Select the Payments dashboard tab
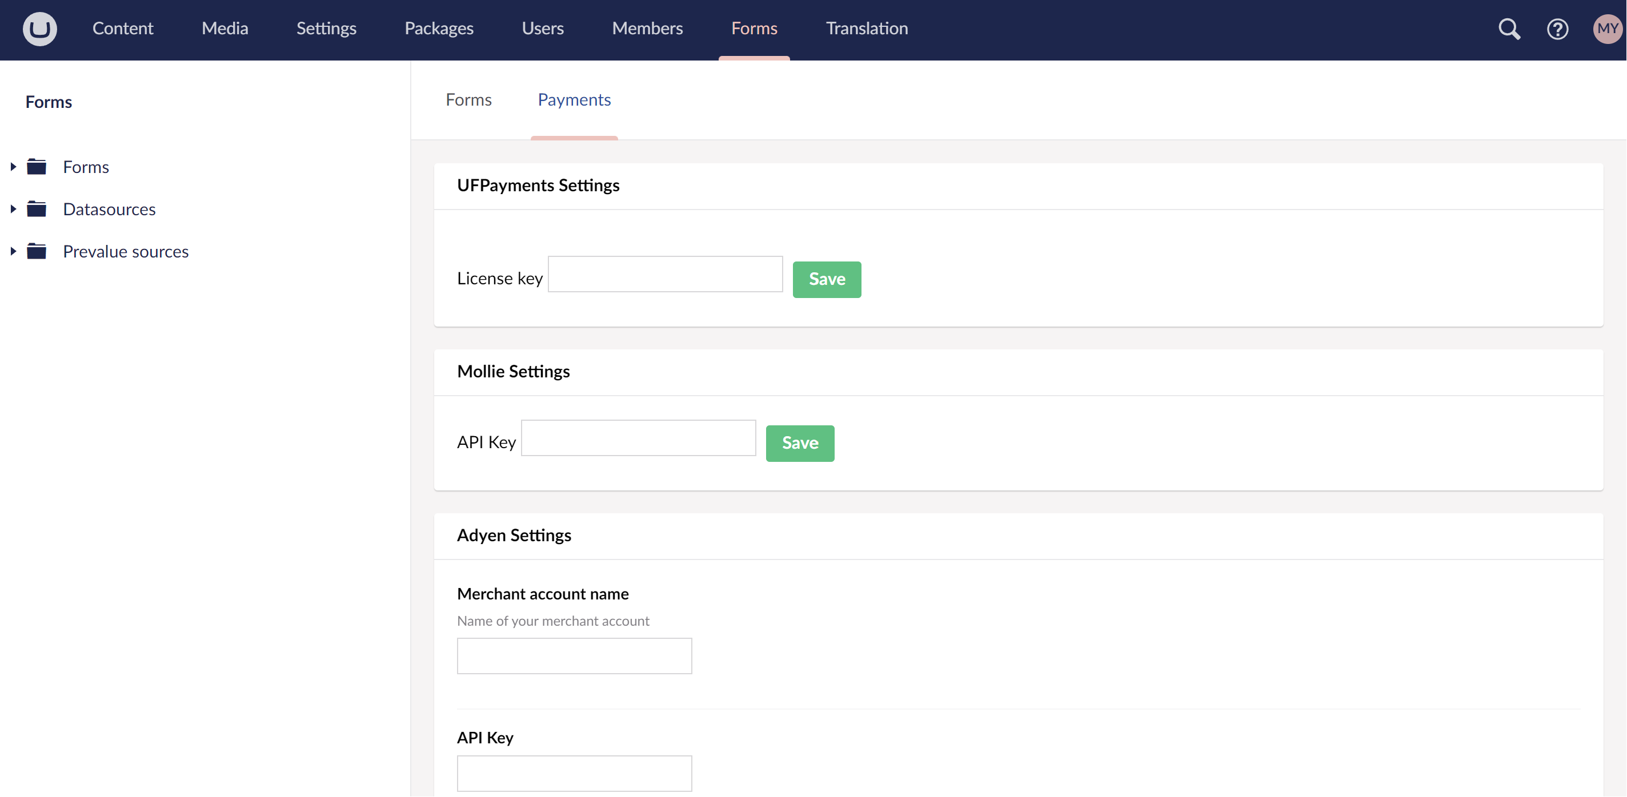Image resolution: width=1627 pixels, height=797 pixels. 574,100
